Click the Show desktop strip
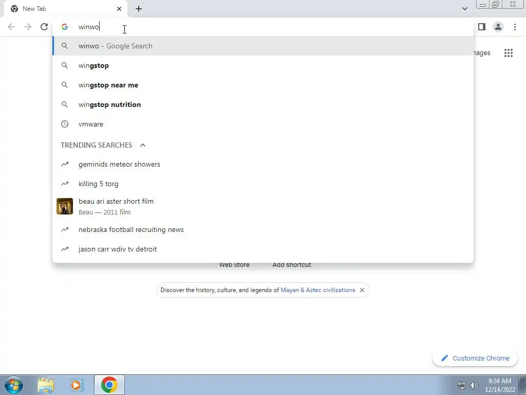The height and width of the screenshot is (395, 526). (522, 385)
